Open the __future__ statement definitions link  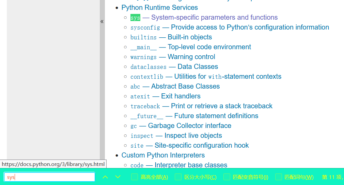194,116
